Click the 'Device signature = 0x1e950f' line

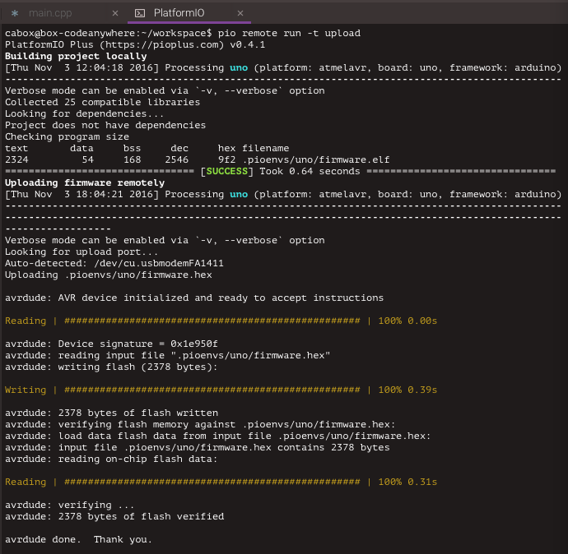click(x=111, y=344)
